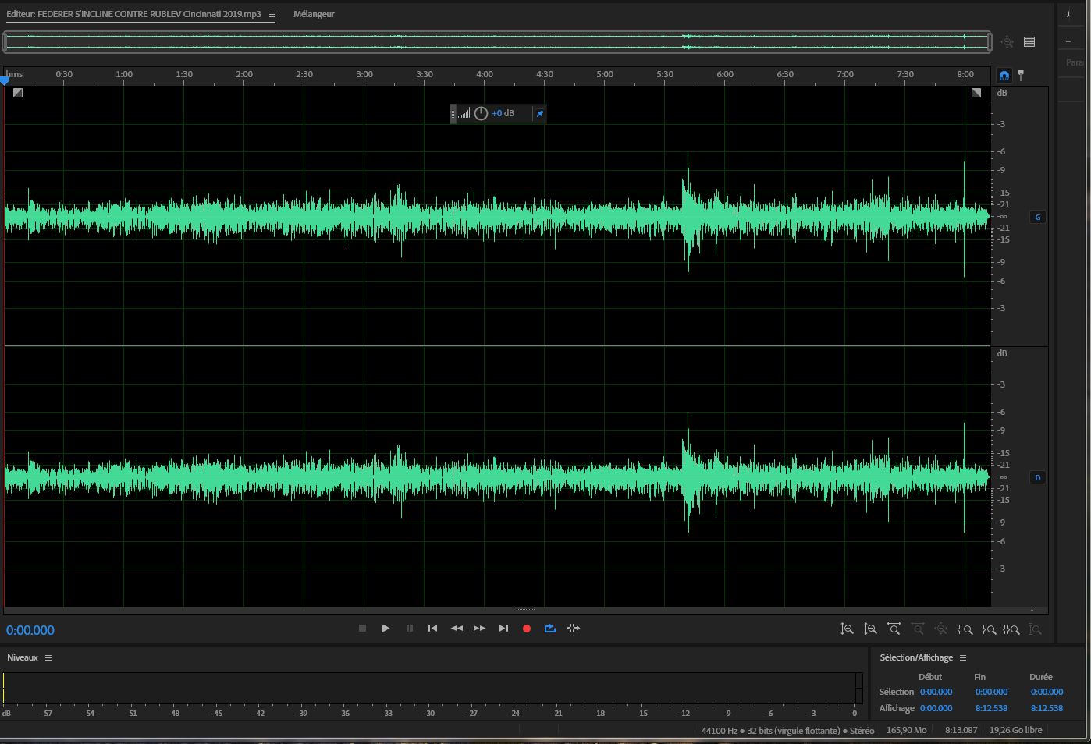Toggle the right channel D button
The height and width of the screenshot is (744, 1091).
(x=1038, y=478)
